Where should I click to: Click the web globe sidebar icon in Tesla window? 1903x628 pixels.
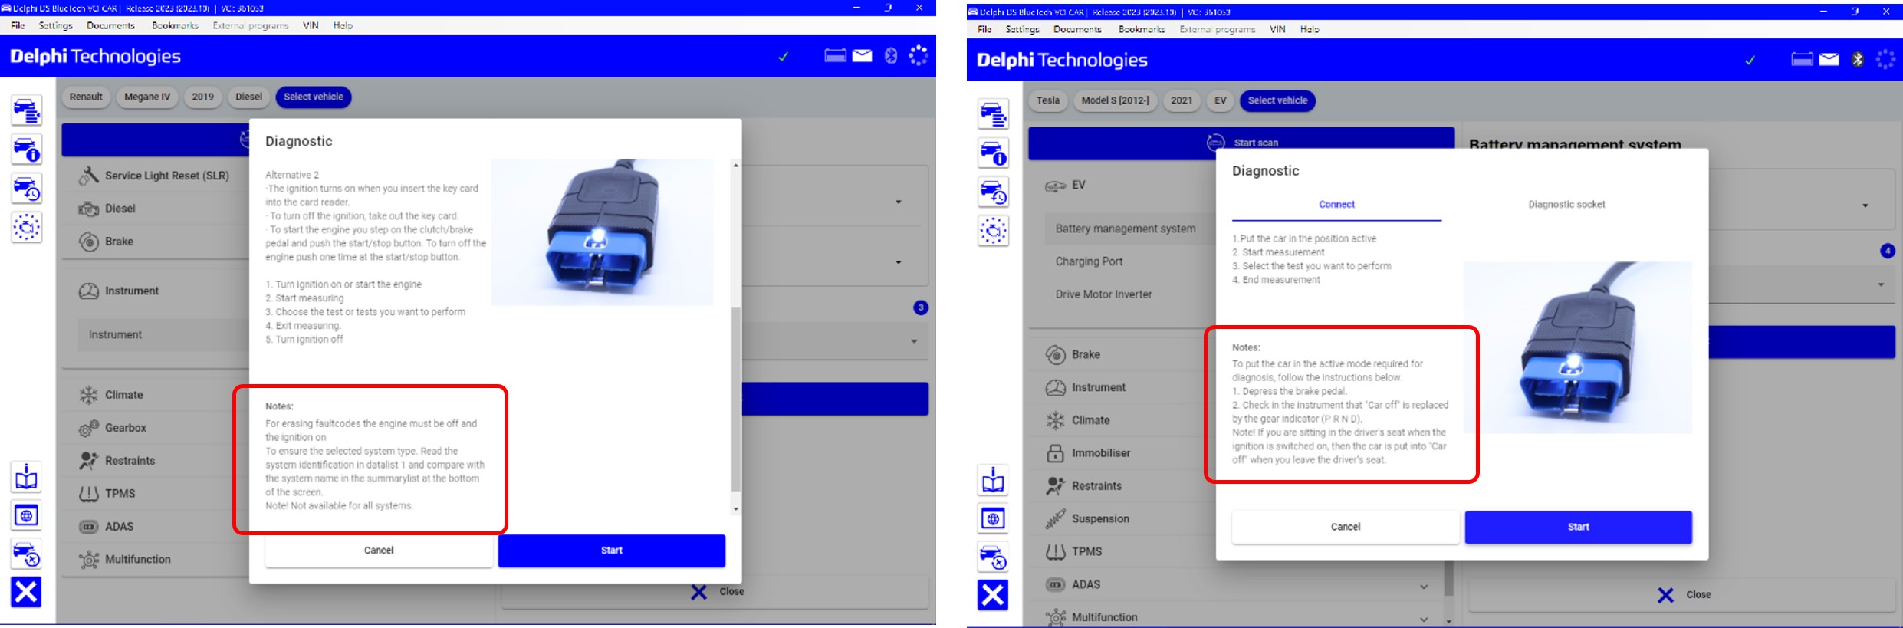(x=993, y=519)
